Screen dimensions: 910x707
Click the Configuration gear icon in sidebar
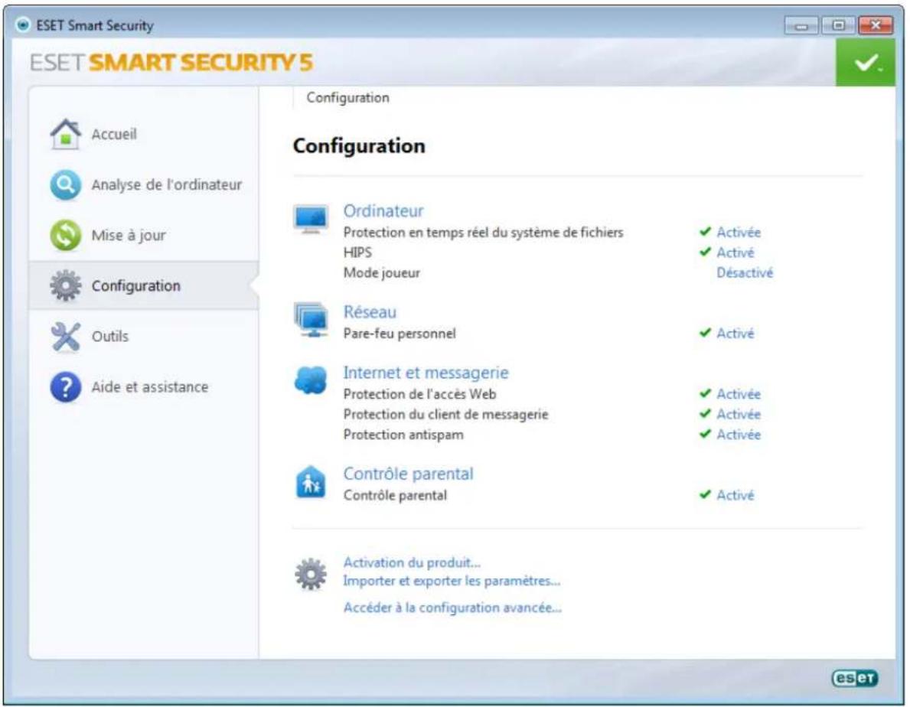tap(66, 285)
